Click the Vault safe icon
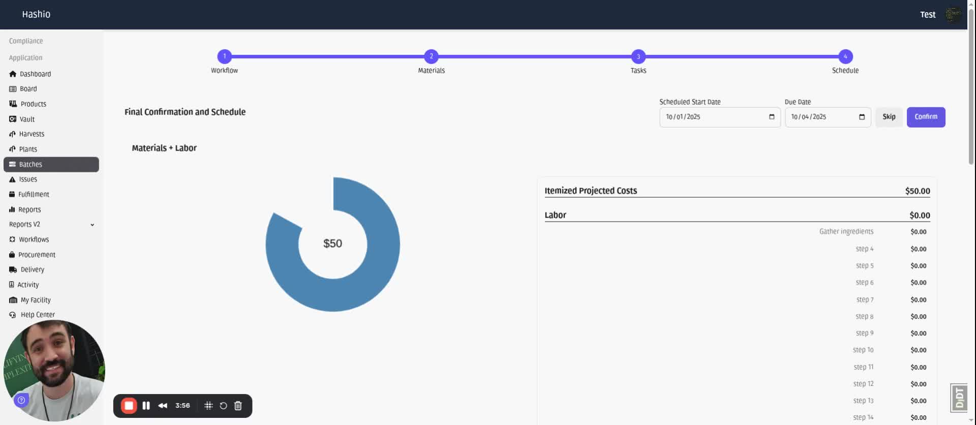 point(13,119)
